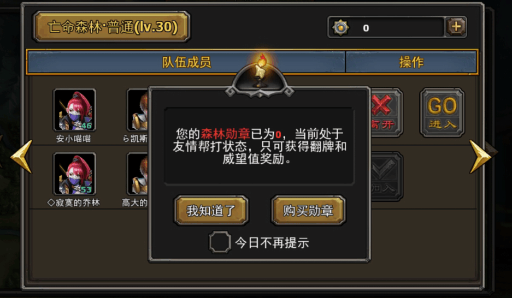Switch to the 操作 tab
The width and height of the screenshot is (512, 298).
[411, 62]
